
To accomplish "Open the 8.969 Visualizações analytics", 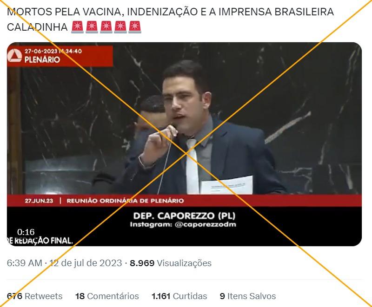I will (171, 263).
